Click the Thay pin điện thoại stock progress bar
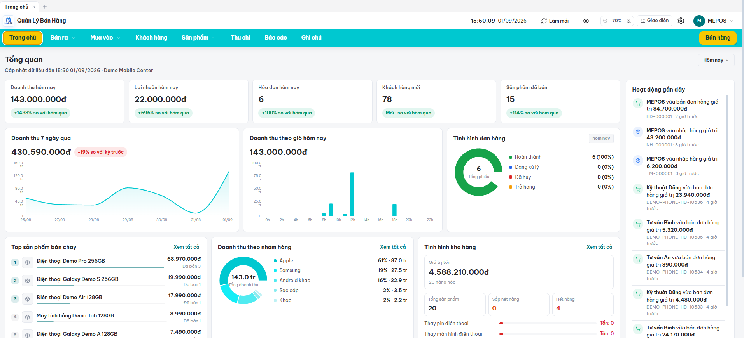Screen dimensions: 744x338 [548, 324]
